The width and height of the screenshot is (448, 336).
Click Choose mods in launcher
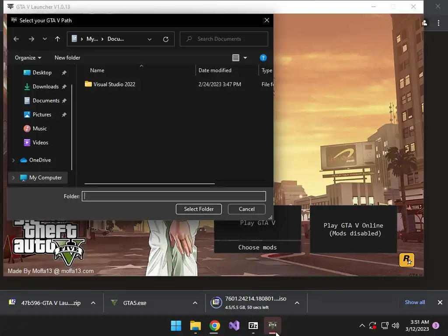point(257,248)
